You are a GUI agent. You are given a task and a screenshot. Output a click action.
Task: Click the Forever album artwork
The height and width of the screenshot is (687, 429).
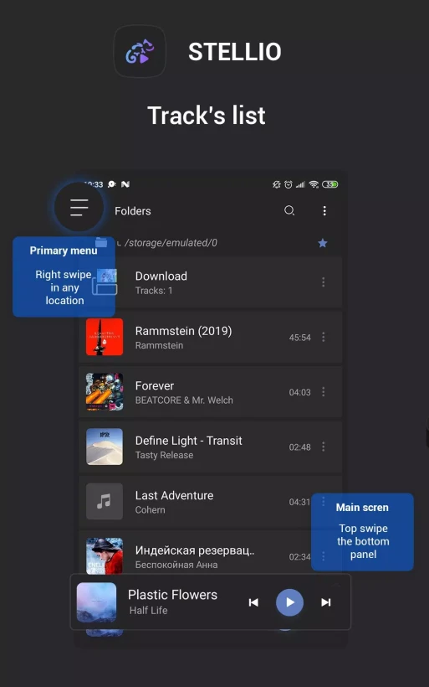(x=105, y=392)
